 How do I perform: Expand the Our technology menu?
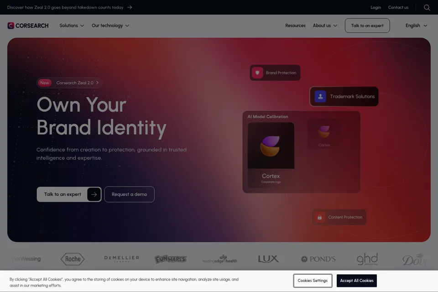(x=110, y=26)
